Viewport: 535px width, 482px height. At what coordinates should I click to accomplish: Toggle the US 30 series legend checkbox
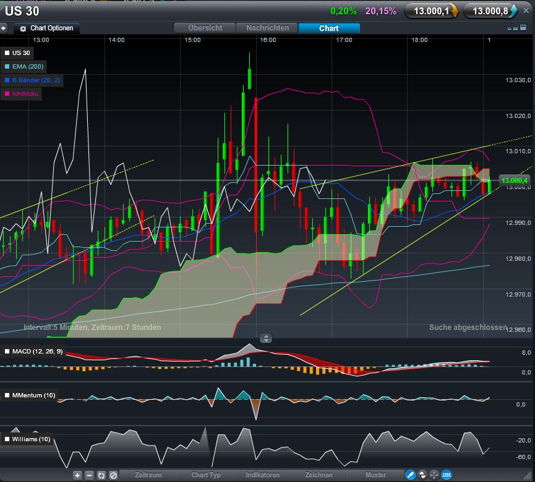[7, 53]
